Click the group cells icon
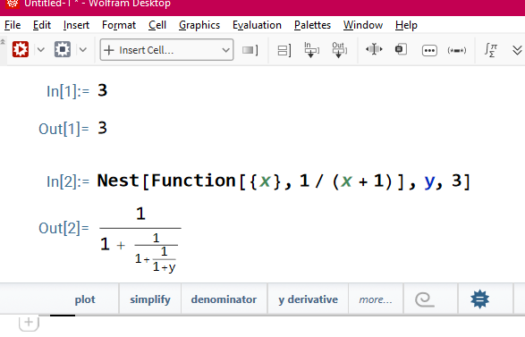The image size is (525, 337). (x=284, y=50)
